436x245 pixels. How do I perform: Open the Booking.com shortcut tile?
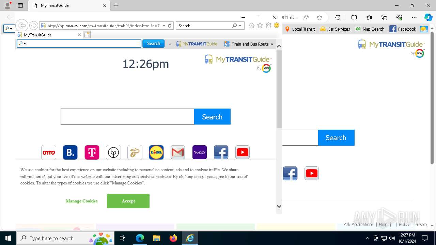click(x=70, y=152)
